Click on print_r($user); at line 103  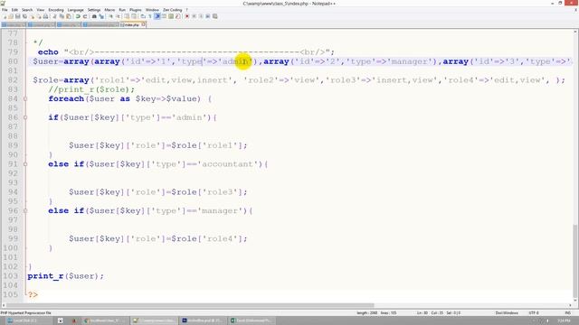click(66, 276)
